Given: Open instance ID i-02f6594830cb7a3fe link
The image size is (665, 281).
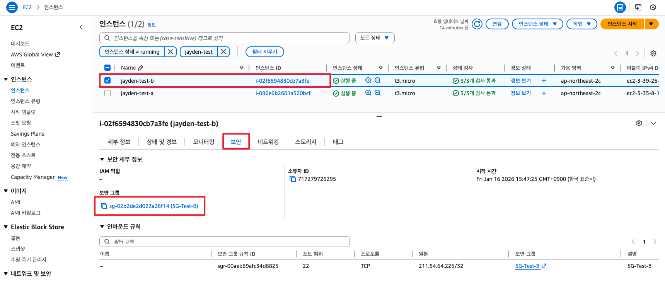Looking at the screenshot, I should 282,81.
